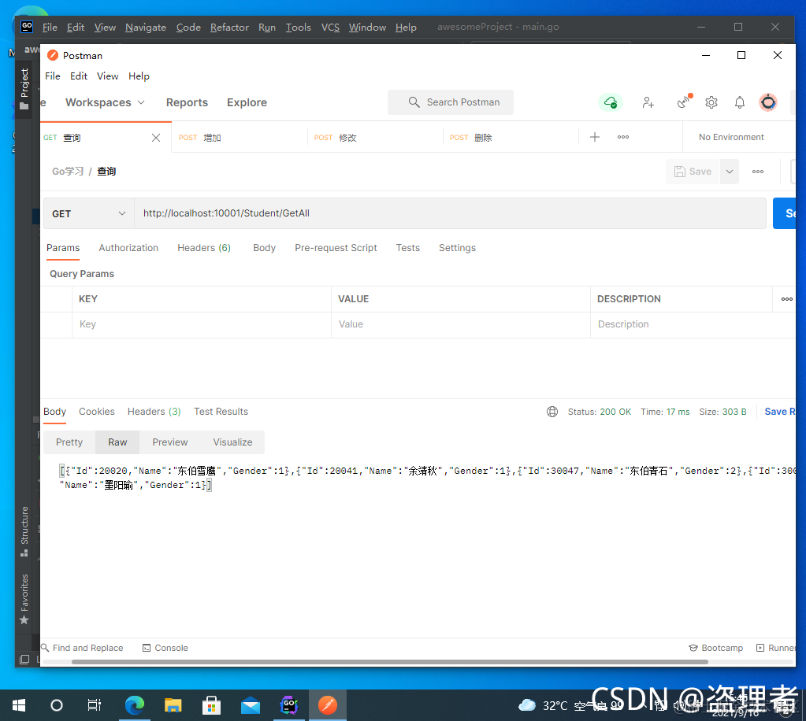Click the GoLand taskbar icon

289,705
